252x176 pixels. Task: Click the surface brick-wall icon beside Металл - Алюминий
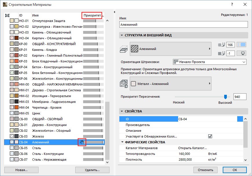point(124,84)
